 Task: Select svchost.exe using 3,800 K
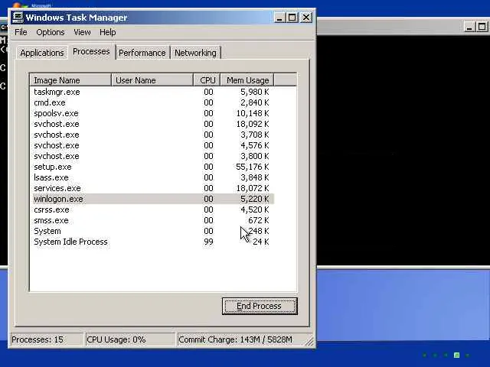coord(153,156)
